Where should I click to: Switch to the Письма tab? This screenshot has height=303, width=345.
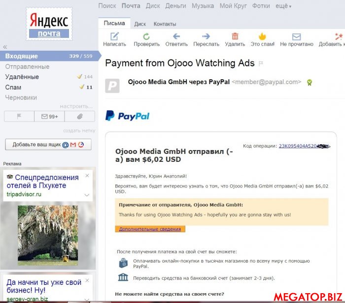pos(114,23)
